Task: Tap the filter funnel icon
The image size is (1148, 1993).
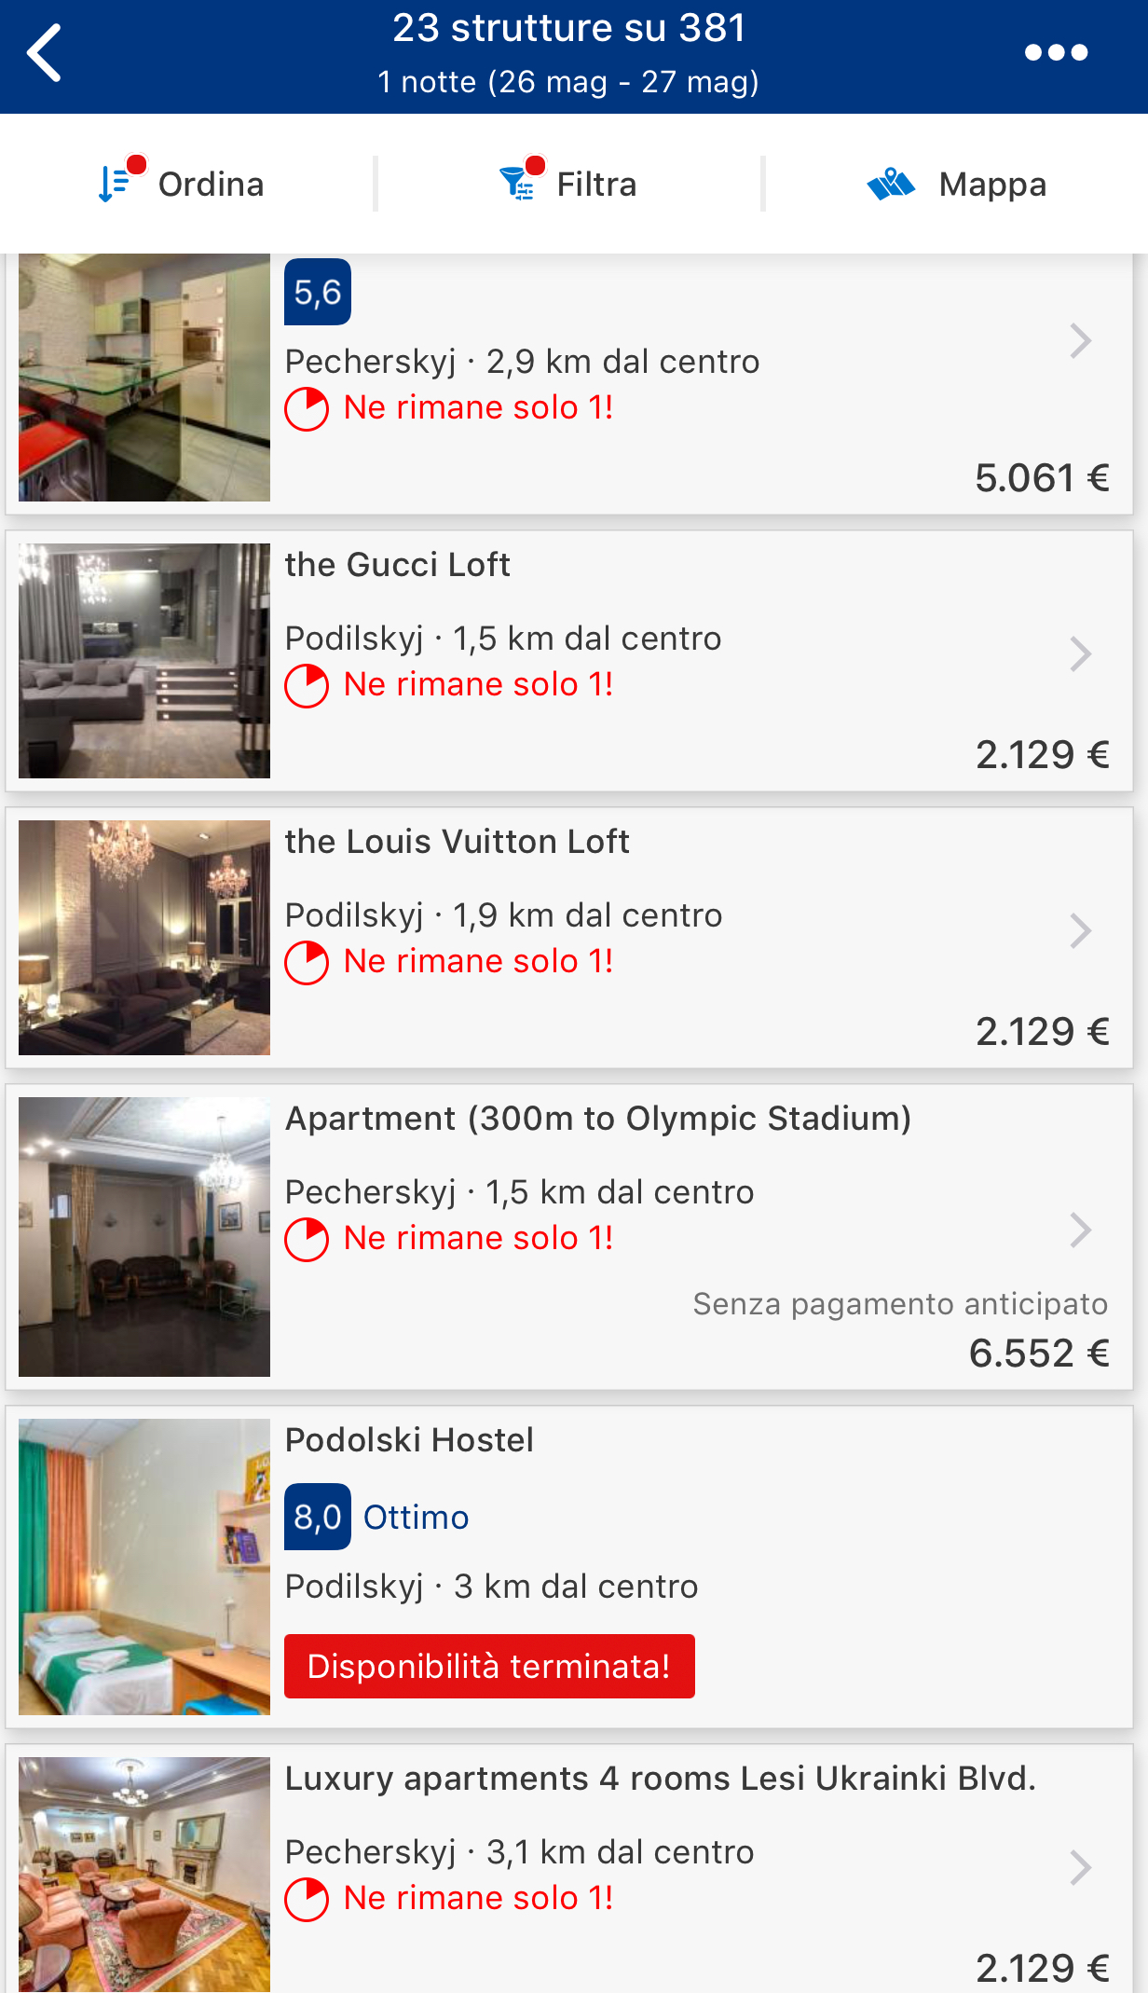Action: 518,183
